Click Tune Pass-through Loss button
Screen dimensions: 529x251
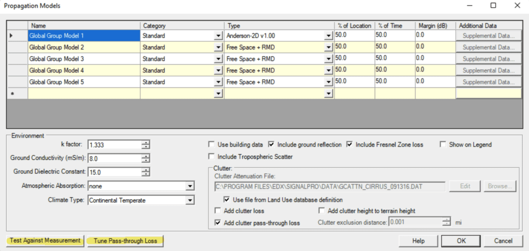(x=125, y=240)
